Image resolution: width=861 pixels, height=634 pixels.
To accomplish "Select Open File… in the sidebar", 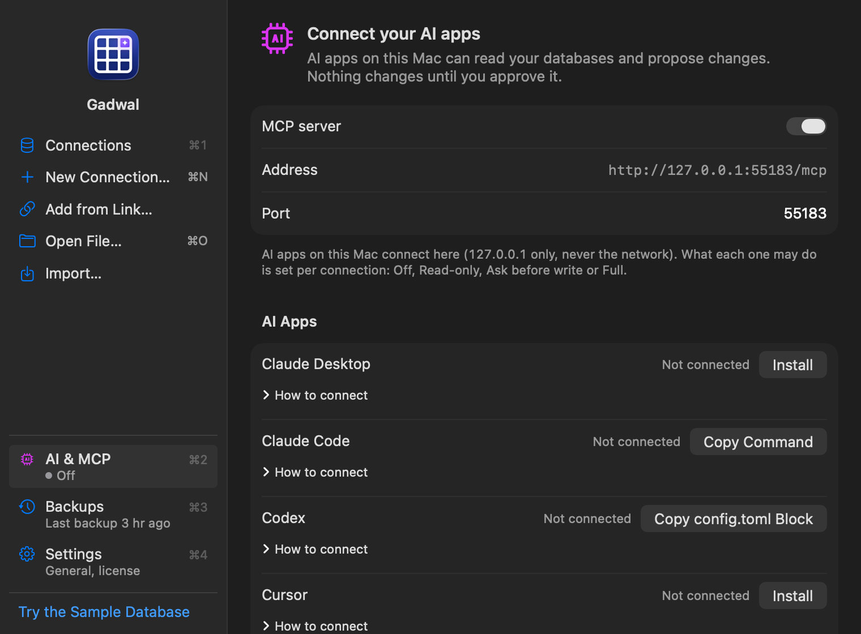I will [x=113, y=241].
